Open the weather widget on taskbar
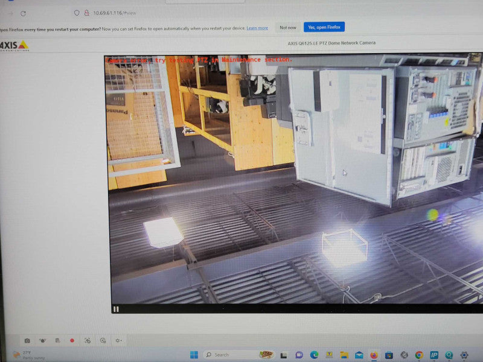Image resolution: width=483 pixels, height=362 pixels. tap(28, 355)
